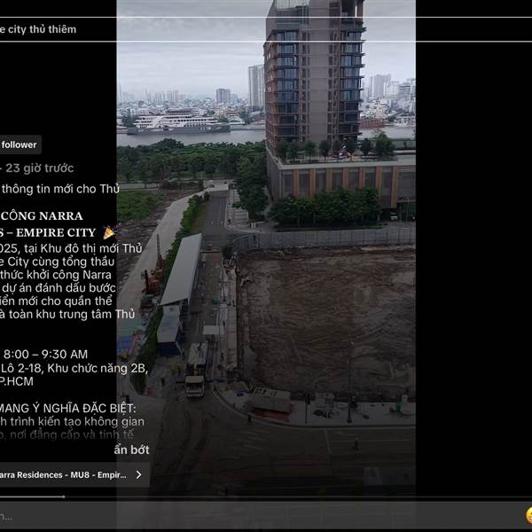Viewport: 532px width, 532px height.
Task: Collapse the caption with 'ẩn bớt'
Action: click(131, 450)
